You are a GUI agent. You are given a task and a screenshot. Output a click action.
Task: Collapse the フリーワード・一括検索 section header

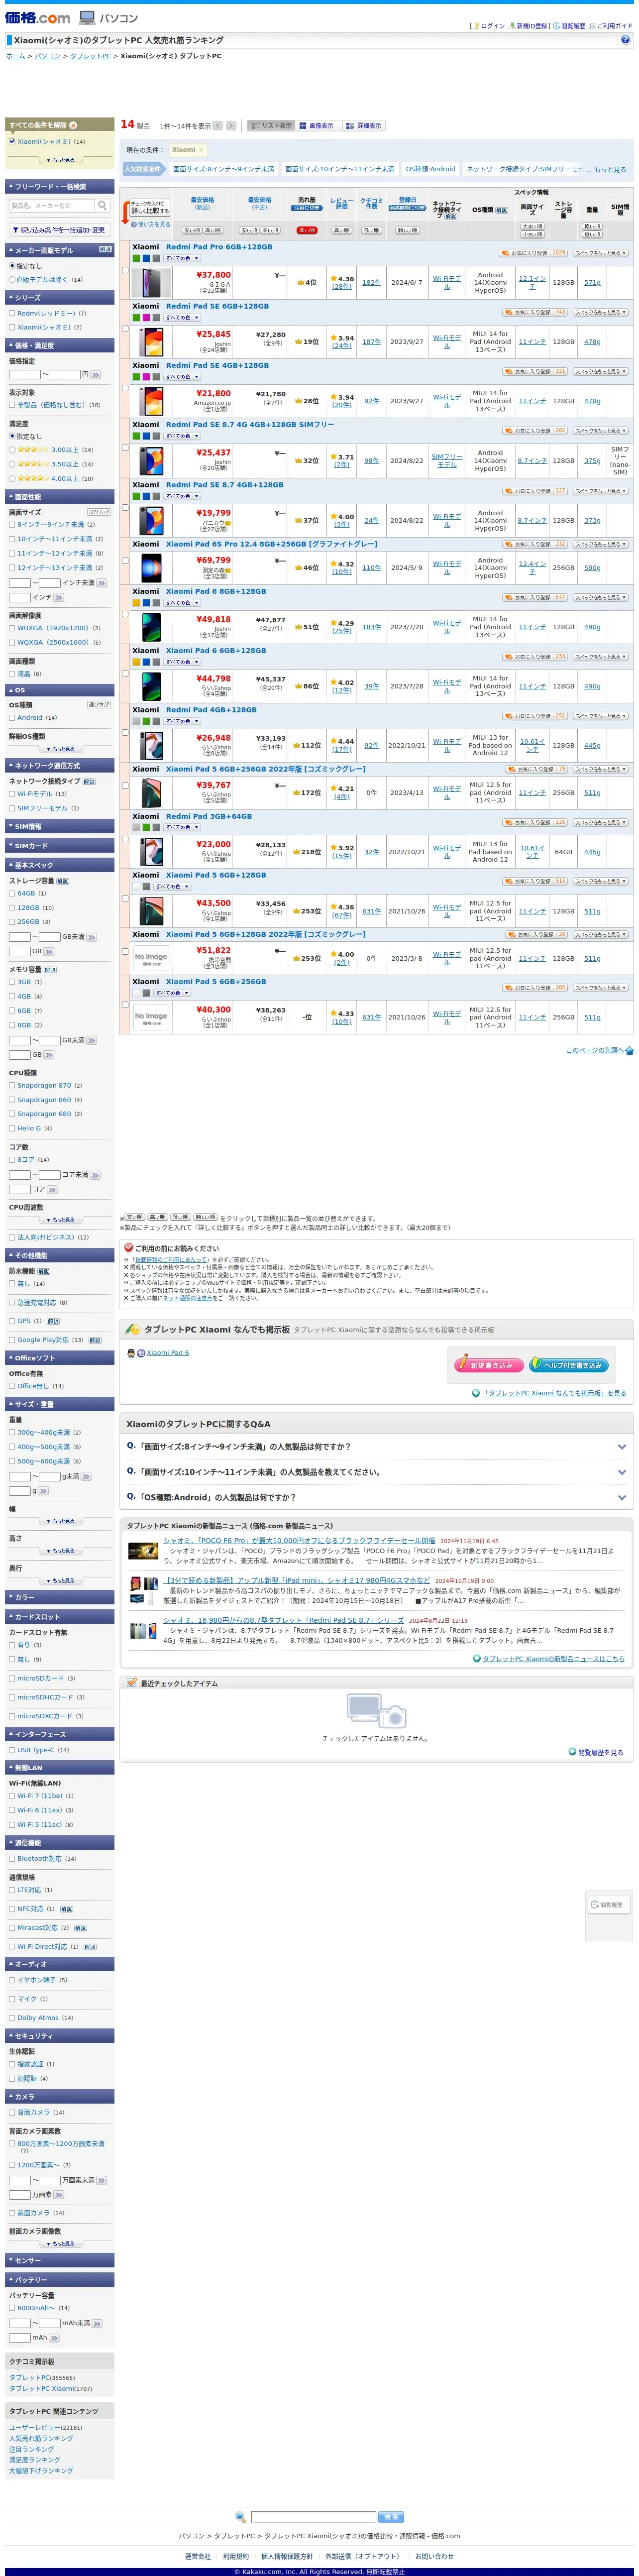[x=59, y=187]
